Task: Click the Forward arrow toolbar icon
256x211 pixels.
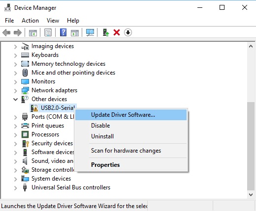Action: tap(18, 32)
